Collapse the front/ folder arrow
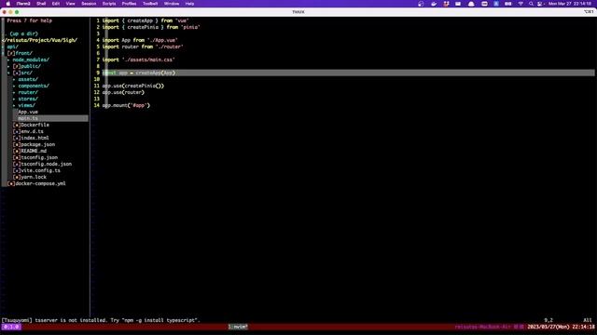The height and width of the screenshot is (335, 597). tap(3, 53)
